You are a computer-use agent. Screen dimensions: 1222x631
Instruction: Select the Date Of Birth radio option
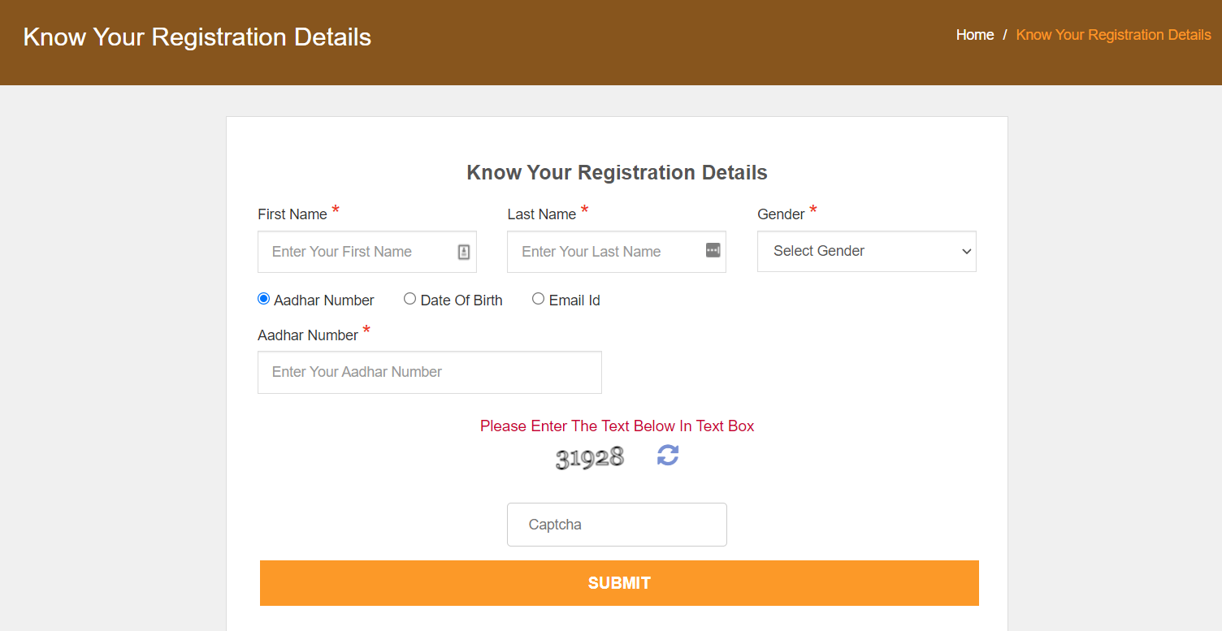409,299
